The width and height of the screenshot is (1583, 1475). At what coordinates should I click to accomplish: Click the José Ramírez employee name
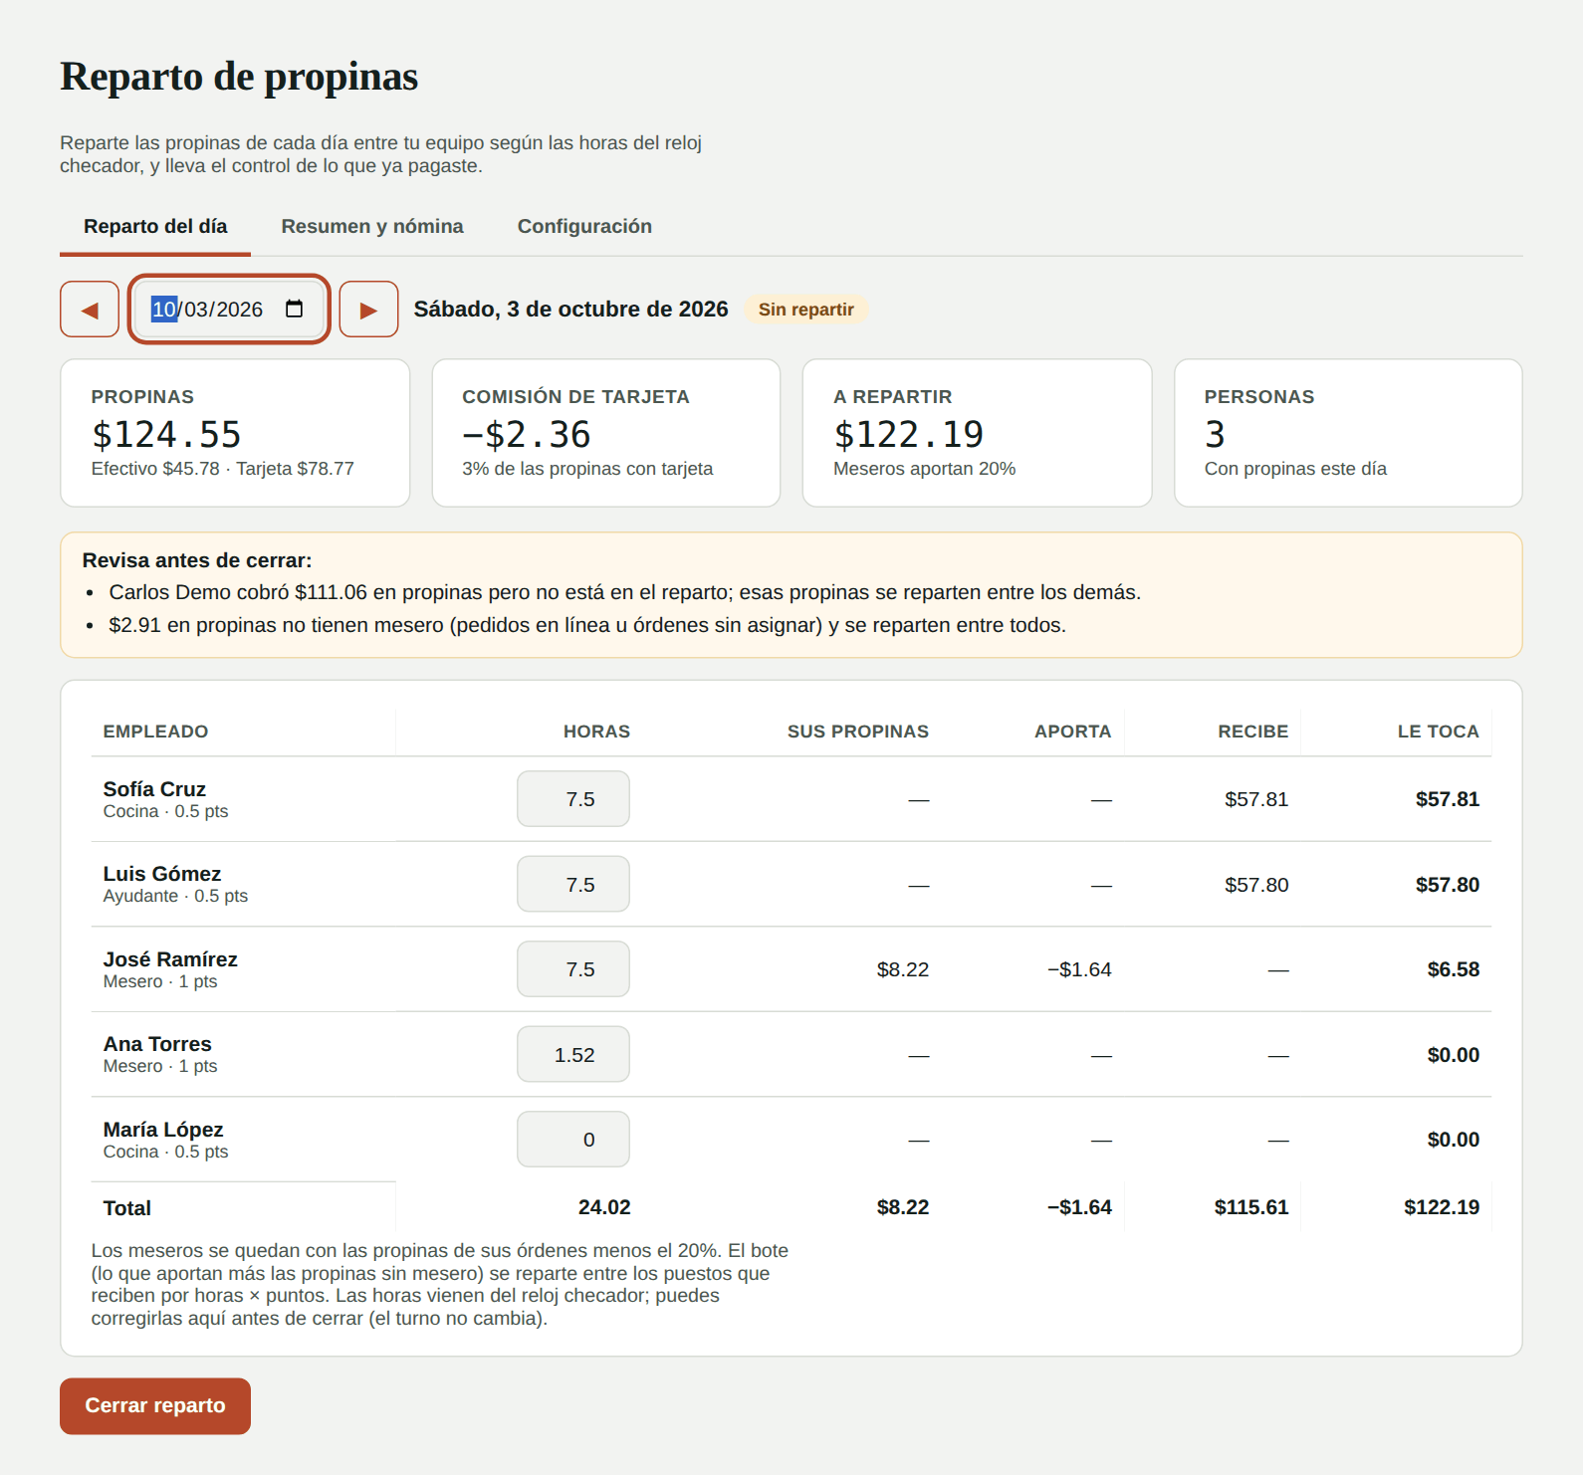point(170,959)
